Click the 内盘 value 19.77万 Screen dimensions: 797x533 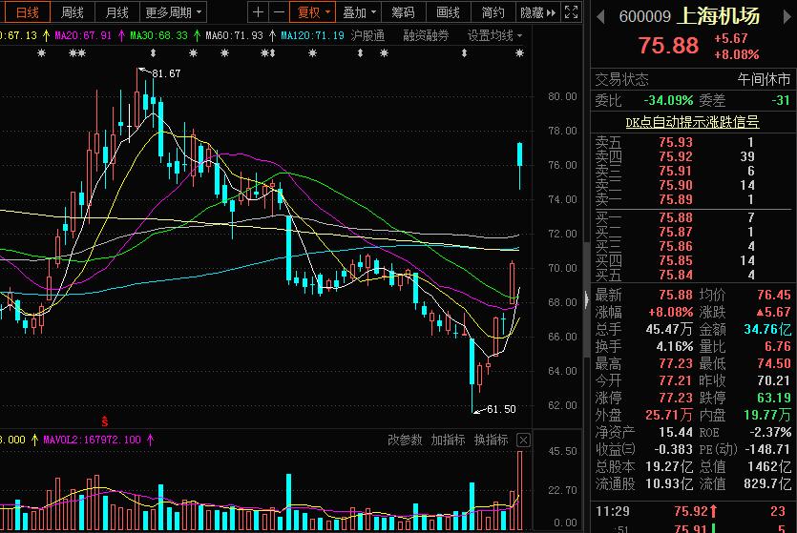(x=767, y=415)
